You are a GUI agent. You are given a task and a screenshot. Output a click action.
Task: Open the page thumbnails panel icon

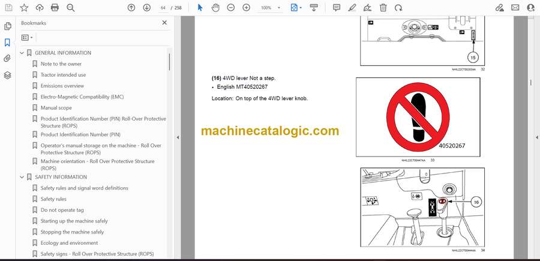8,26
